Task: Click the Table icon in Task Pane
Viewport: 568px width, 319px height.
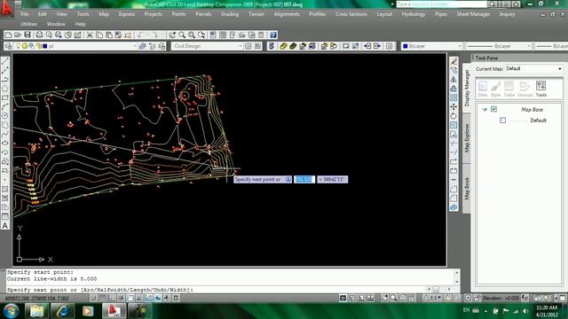Action: 509,89
